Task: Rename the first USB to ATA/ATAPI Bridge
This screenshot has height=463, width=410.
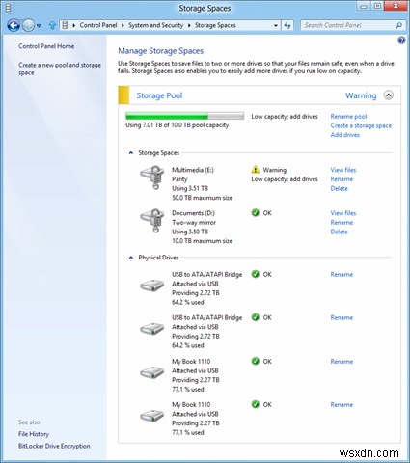Action: (342, 275)
